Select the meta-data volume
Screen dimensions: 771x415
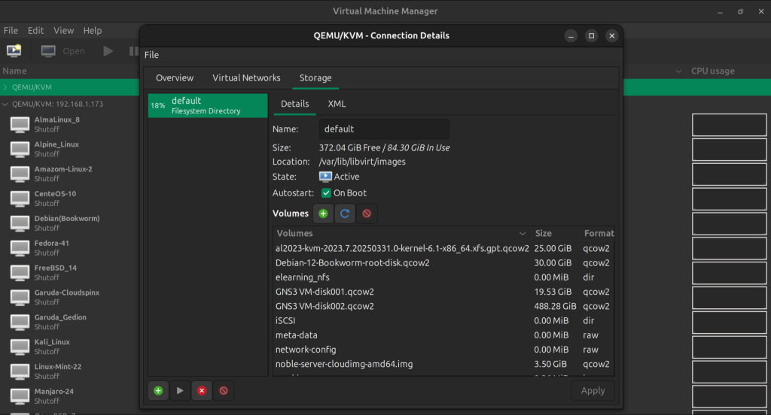tap(443, 335)
